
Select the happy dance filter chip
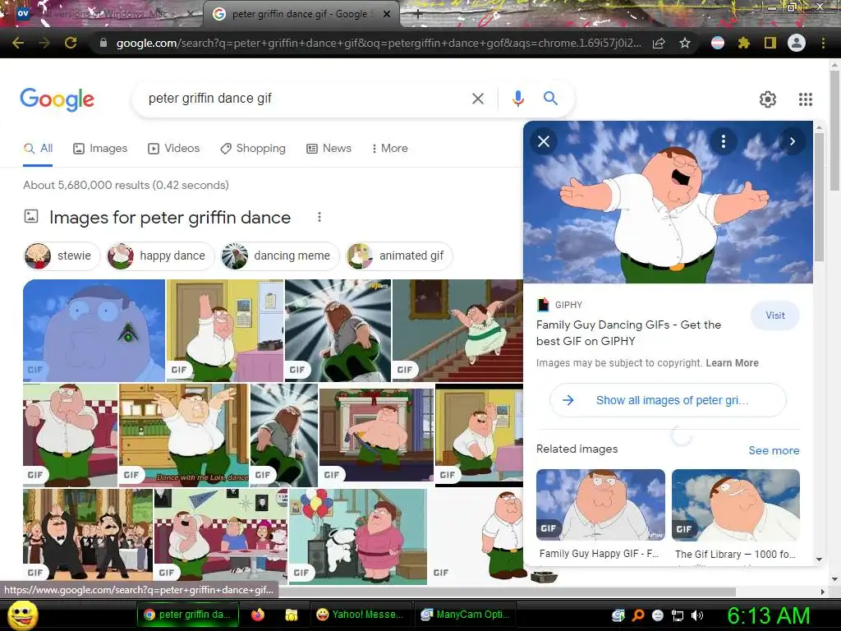coord(160,256)
